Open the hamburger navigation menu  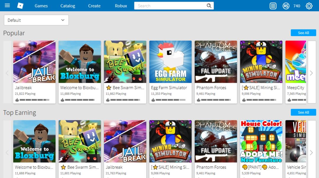(7, 6)
